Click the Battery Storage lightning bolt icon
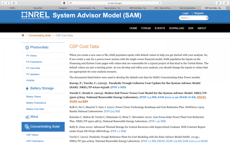The height and width of the screenshot is (144, 230). (27, 89)
